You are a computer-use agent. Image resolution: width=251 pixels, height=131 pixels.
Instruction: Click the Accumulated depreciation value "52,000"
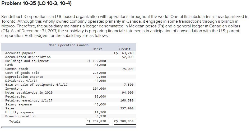coord(128,57)
